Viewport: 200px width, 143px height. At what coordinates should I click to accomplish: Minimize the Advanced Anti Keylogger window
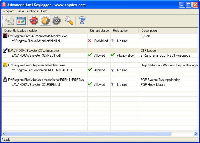[x=182, y=5]
